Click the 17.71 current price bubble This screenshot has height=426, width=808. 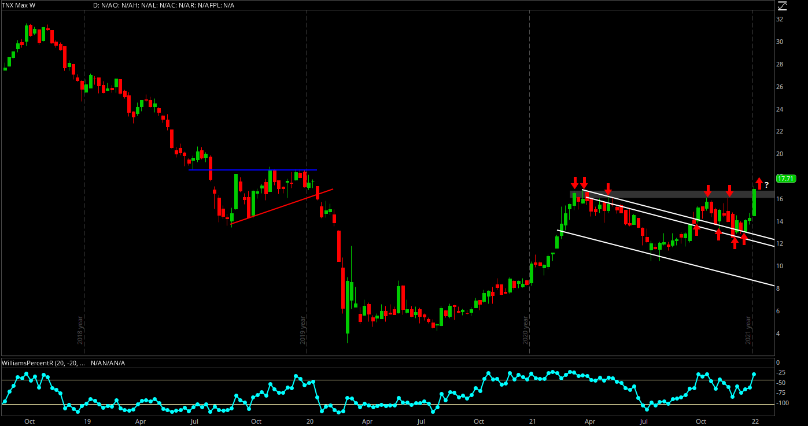coord(787,179)
